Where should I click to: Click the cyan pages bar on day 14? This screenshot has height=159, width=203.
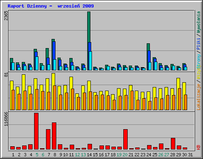click(90, 61)
